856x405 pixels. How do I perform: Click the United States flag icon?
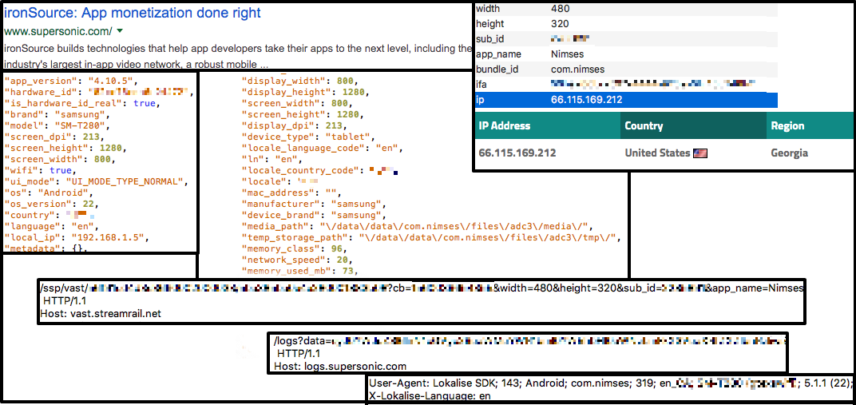click(x=701, y=153)
